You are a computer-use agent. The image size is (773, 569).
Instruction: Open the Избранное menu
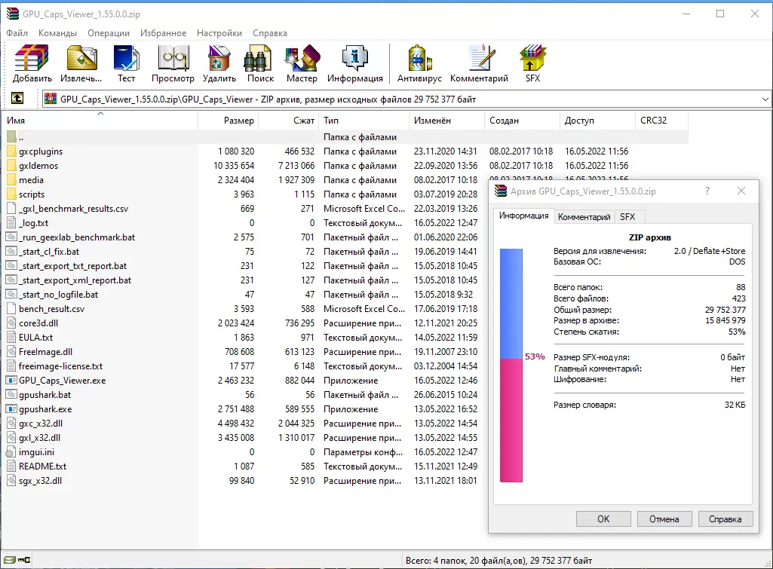pos(163,33)
